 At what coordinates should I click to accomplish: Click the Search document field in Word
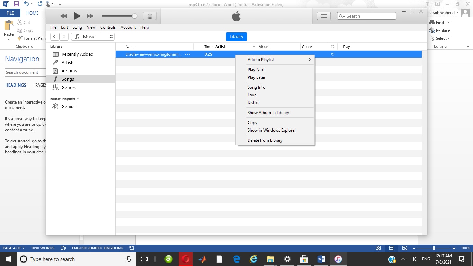(x=26, y=72)
